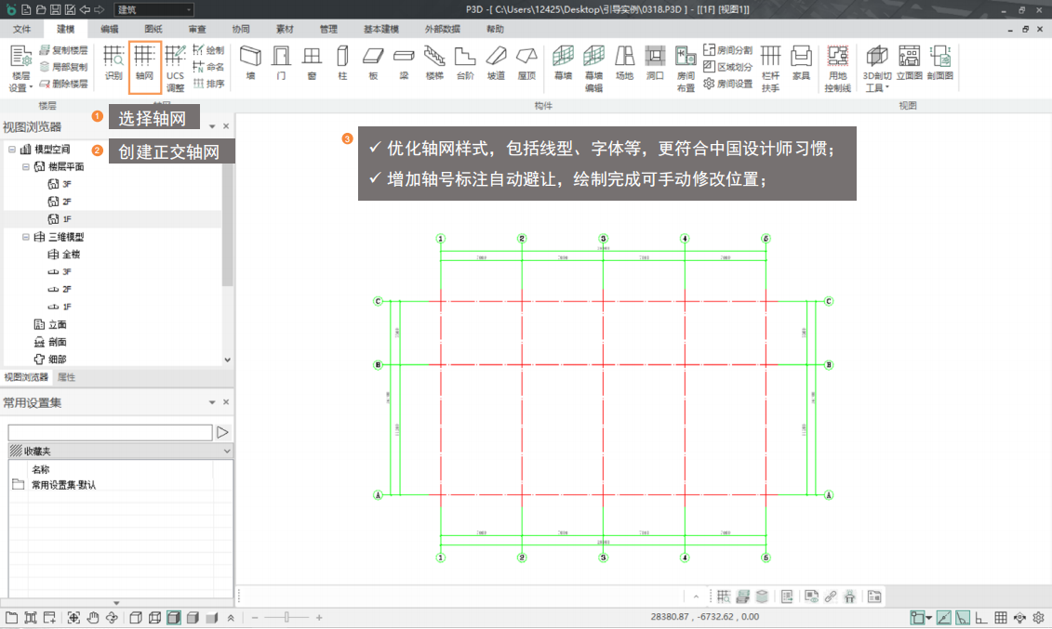The image size is (1052, 629).
Task: Collapse the 楼层平面 tree node
Action: pos(26,167)
